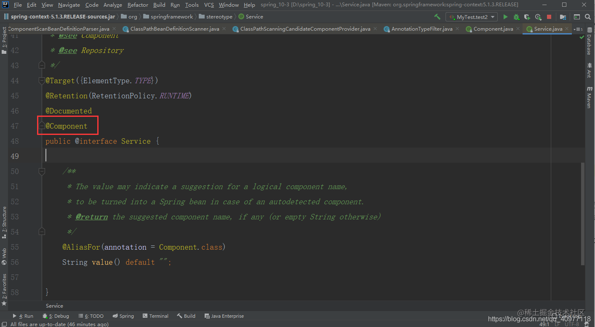Open the Web tool window sidebar button
The width and height of the screenshot is (595, 327).
pyautogui.click(x=4, y=256)
